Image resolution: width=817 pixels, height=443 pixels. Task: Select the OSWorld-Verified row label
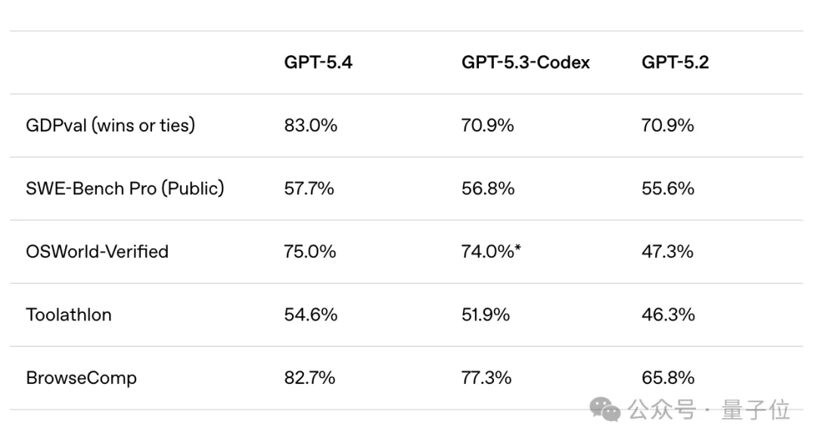(x=97, y=251)
